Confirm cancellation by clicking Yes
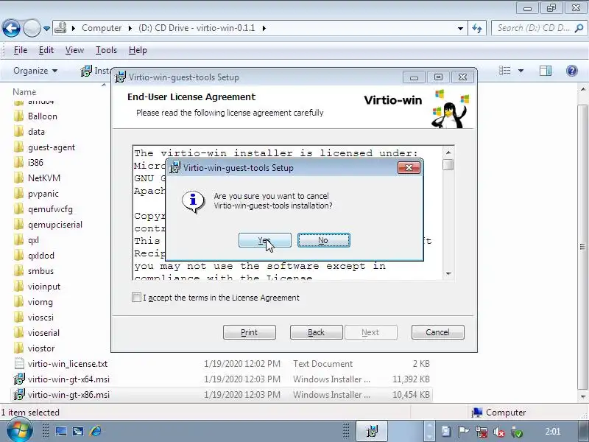 pos(265,240)
